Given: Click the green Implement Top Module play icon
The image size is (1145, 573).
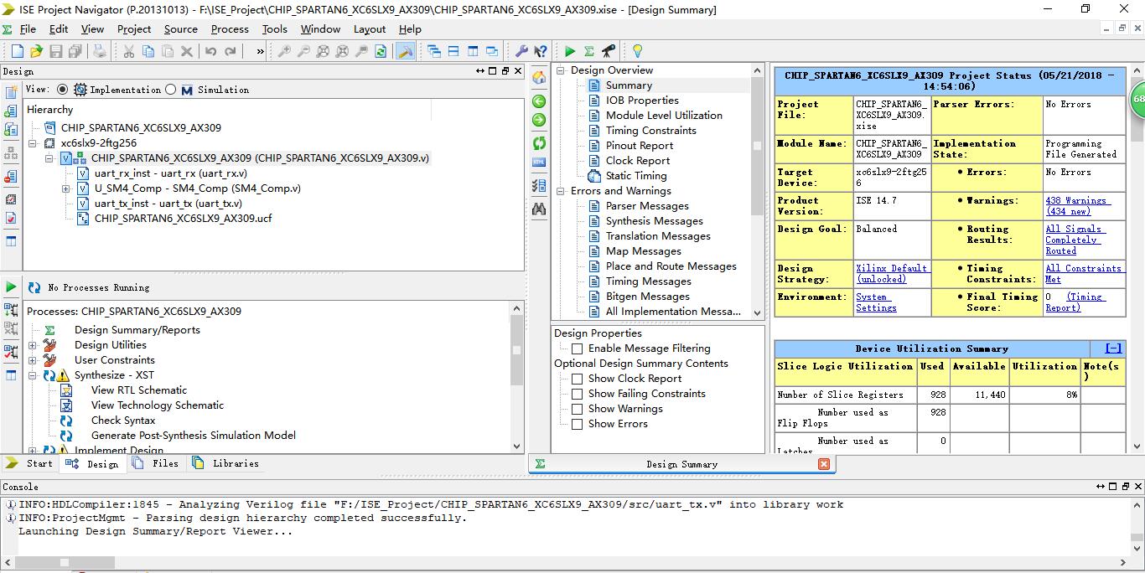Looking at the screenshot, I should point(570,51).
